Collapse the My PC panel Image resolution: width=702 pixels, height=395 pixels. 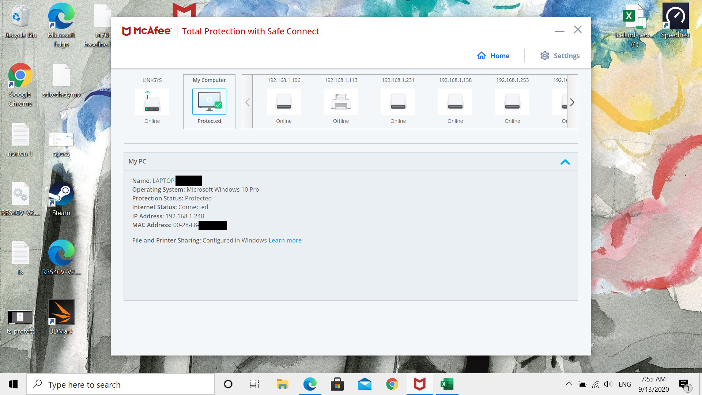[565, 162]
